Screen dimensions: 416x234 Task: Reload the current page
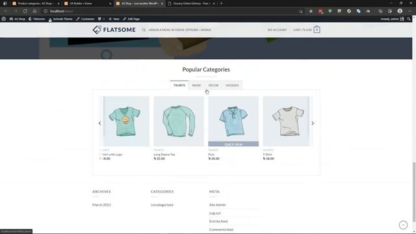(x=25, y=11)
